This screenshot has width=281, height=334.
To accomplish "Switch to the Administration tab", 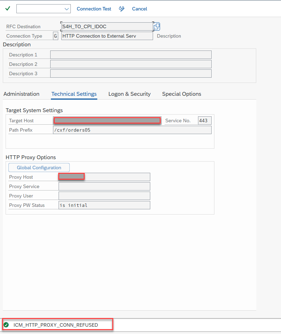I will [21, 94].
